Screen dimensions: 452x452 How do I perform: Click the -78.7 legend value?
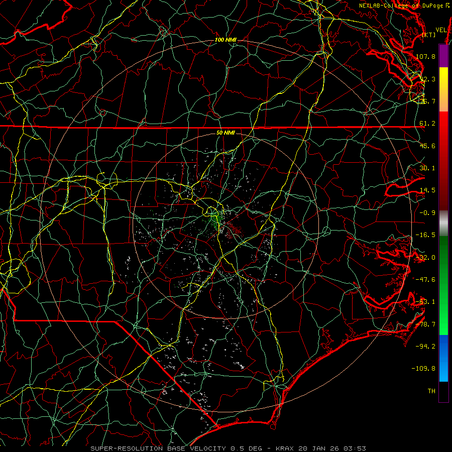[425, 324]
